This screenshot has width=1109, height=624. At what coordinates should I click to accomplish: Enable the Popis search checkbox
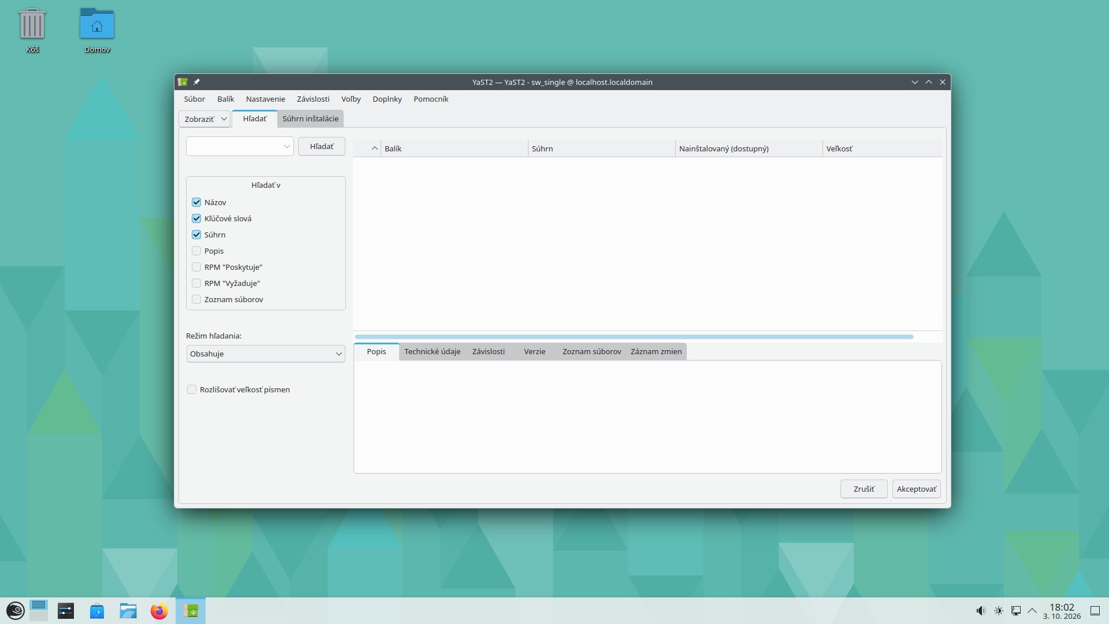tap(196, 251)
